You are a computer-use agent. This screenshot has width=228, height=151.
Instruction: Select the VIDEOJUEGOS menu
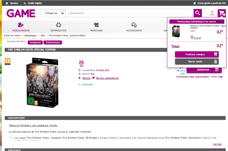[x=21, y=31]
